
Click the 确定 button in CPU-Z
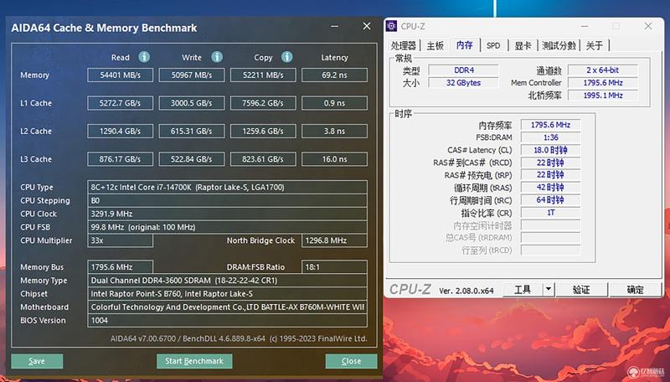click(x=636, y=289)
